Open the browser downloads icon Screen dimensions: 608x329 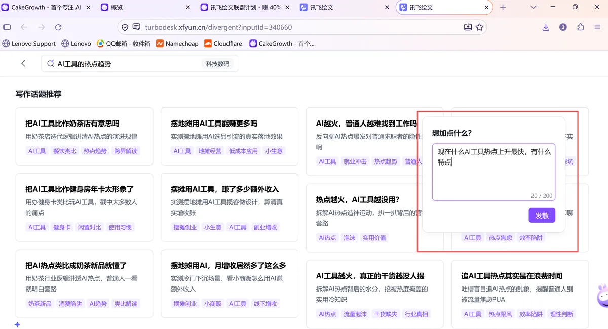(x=546, y=27)
